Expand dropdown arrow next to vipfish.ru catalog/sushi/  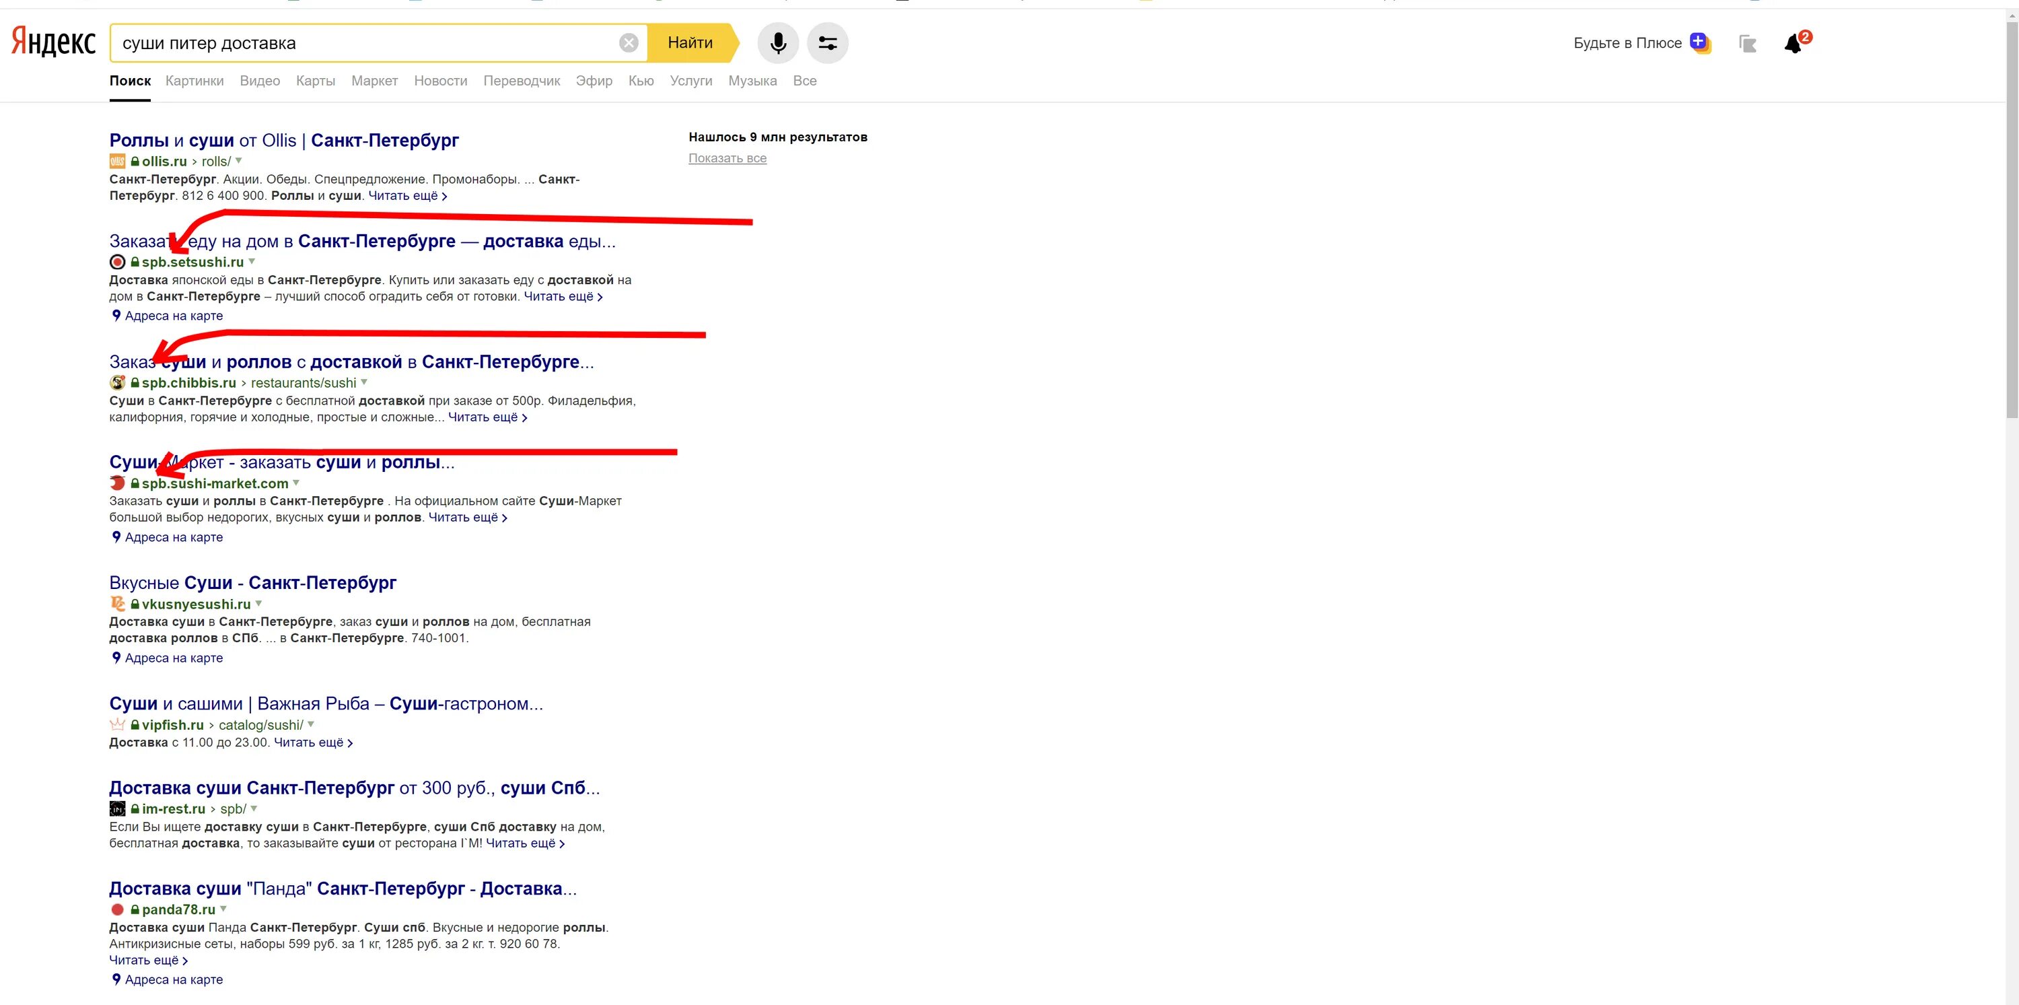pos(310,724)
